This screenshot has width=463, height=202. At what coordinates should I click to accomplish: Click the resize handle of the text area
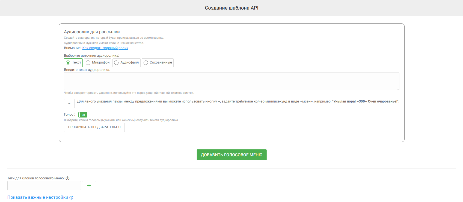(398, 89)
